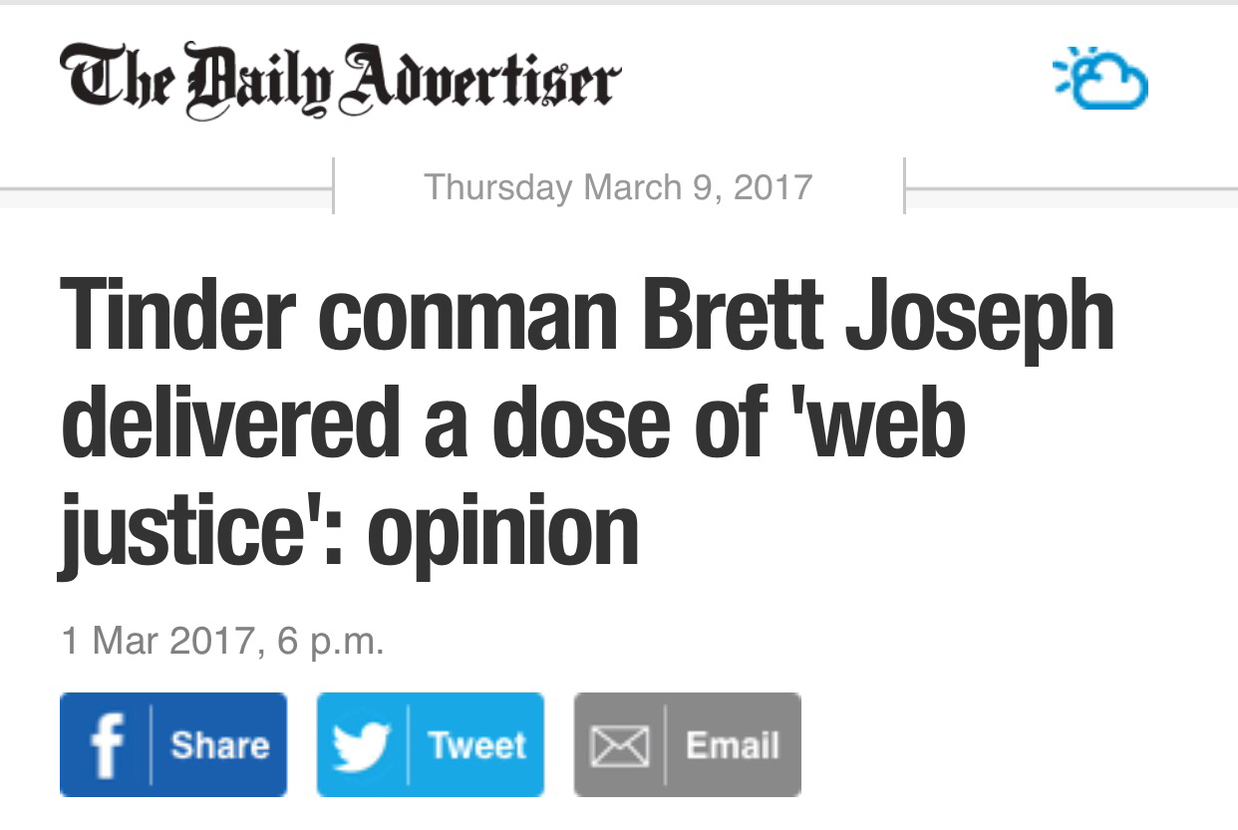Screen dimensions: 1238x830
Task: Open the weather cloud icon
Action: pos(1101,78)
